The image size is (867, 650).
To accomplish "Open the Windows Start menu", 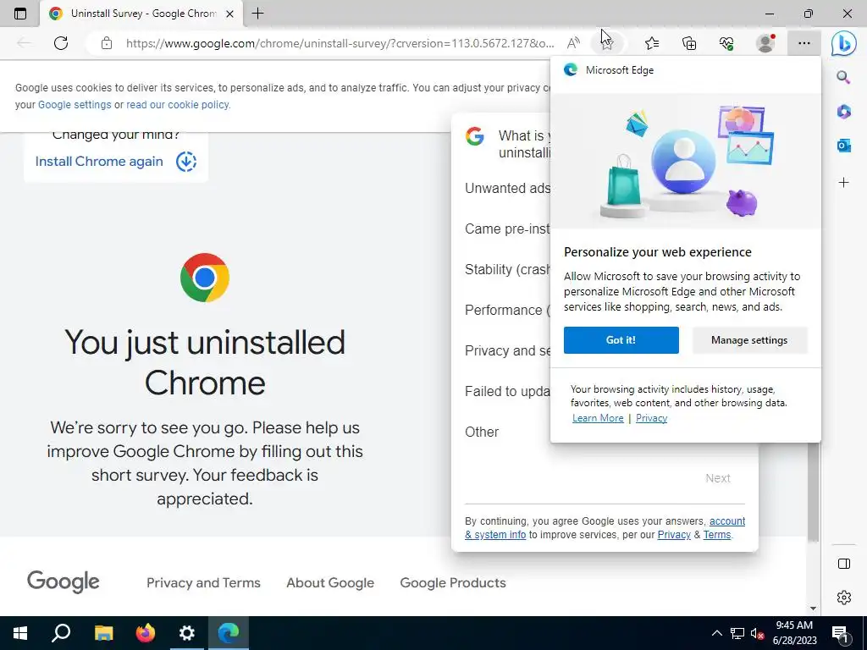I will [x=20, y=633].
